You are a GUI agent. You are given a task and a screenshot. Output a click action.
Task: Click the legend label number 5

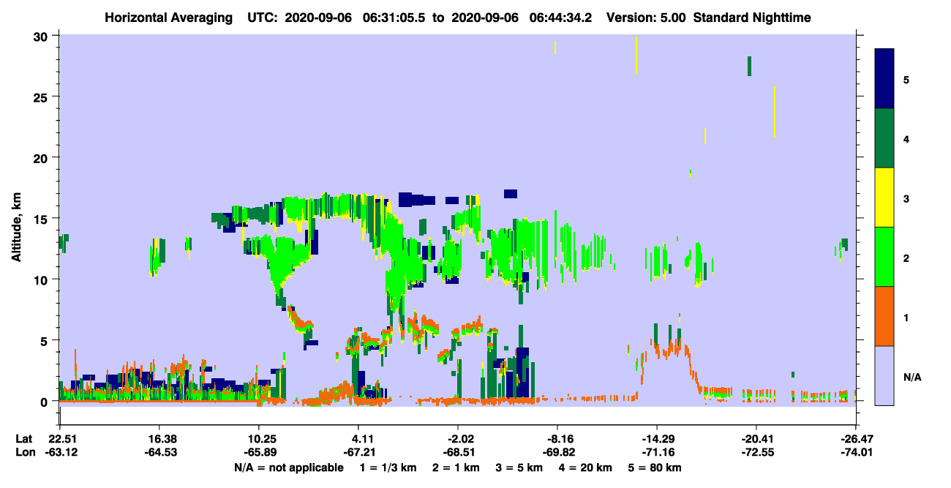coord(906,79)
